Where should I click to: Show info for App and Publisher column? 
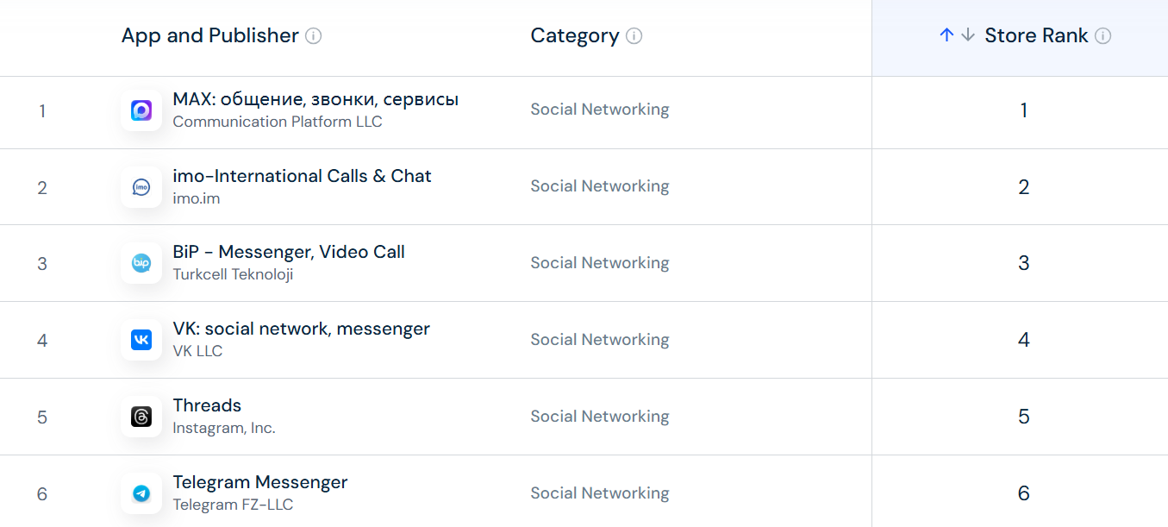[314, 36]
